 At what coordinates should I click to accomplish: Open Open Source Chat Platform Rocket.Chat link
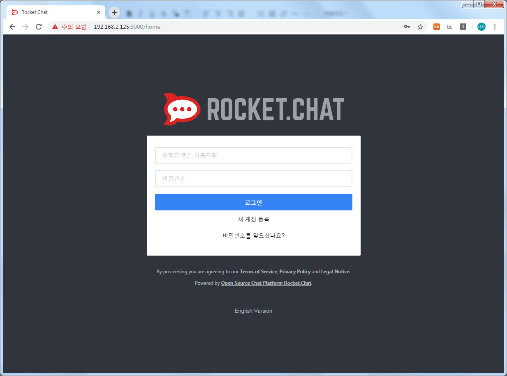tap(266, 283)
